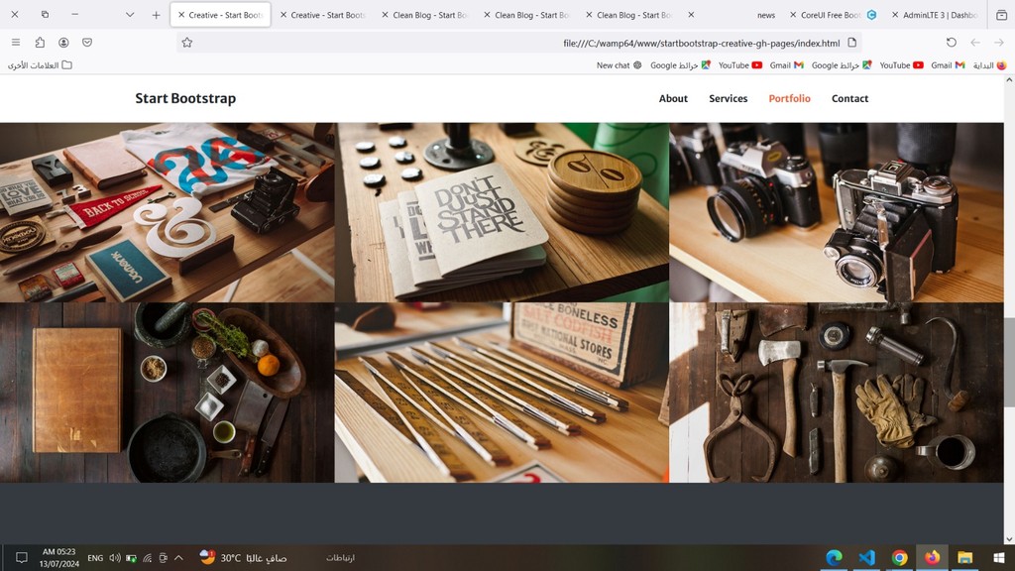This screenshot has height=571, width=1015.
Task: Click the Services navigation link
Action: coord(729,98)
